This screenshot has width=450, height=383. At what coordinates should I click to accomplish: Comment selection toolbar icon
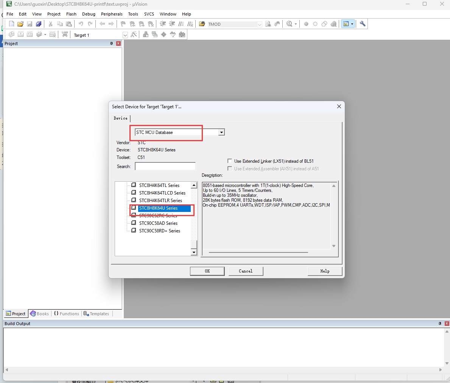point(181,24)
